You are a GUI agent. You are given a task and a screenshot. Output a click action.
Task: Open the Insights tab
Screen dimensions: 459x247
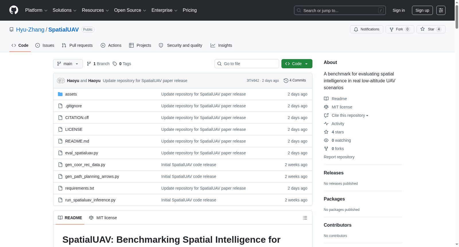(x=221, y=45)
